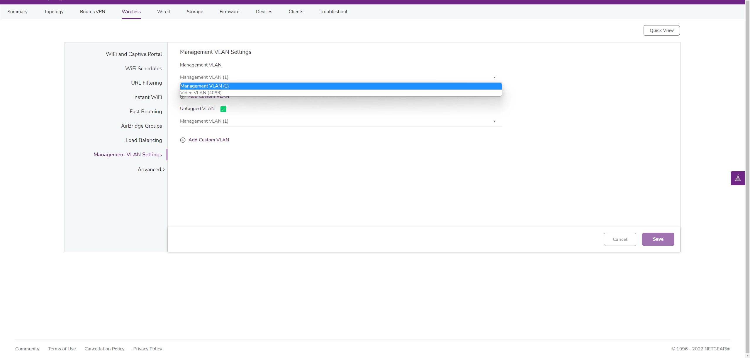Click the page vertical scrollbar

click(x=747, y=176)
